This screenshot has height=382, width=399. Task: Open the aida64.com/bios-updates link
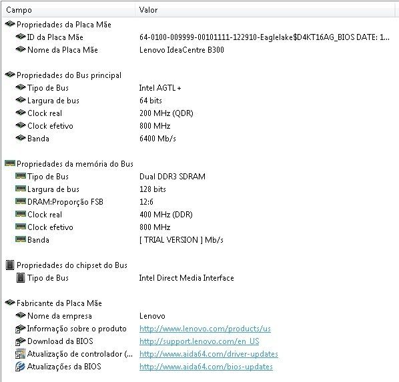click(206, 367)
